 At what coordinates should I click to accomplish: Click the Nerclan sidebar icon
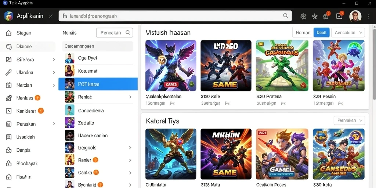click(x=9, y=85)
